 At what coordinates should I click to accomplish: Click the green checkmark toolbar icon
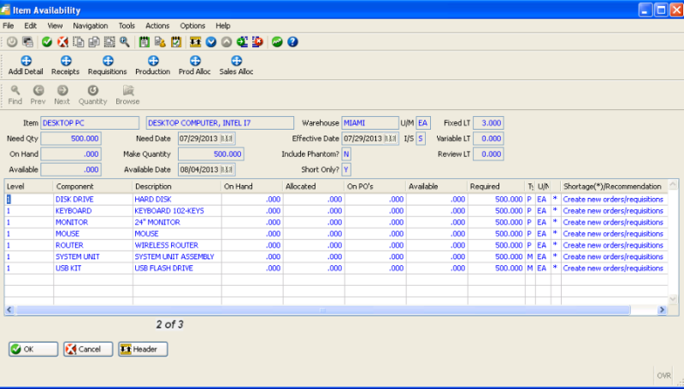pos(47,41)
